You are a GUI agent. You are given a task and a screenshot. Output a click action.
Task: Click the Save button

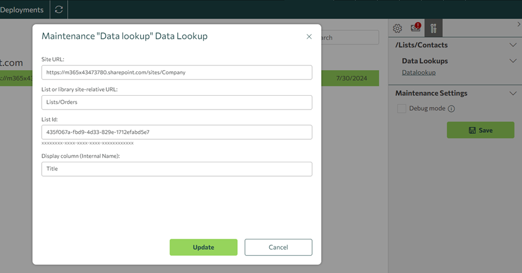[x=480, y=130]
